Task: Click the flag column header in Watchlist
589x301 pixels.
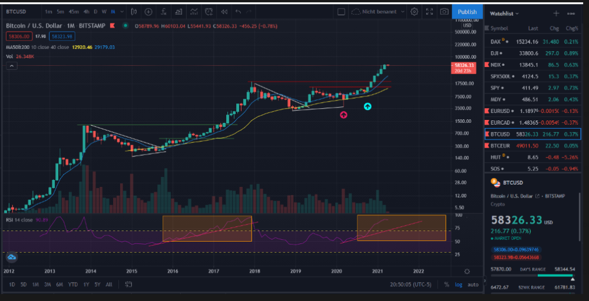Action: [x=487, y=28]
